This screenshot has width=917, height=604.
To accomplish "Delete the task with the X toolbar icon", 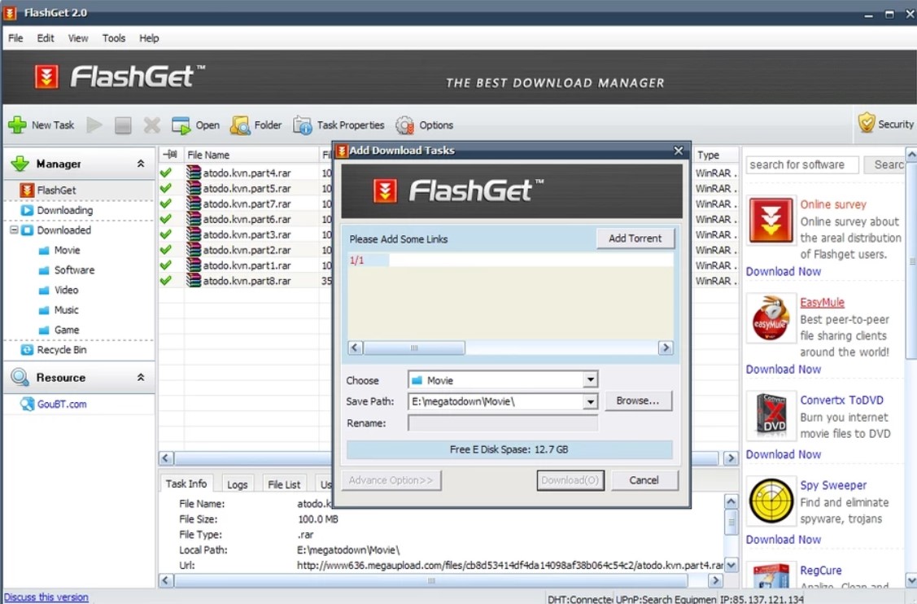I will [151, 125].
